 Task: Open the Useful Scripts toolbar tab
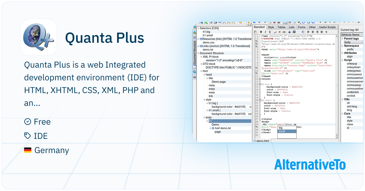tap(327, 27)
